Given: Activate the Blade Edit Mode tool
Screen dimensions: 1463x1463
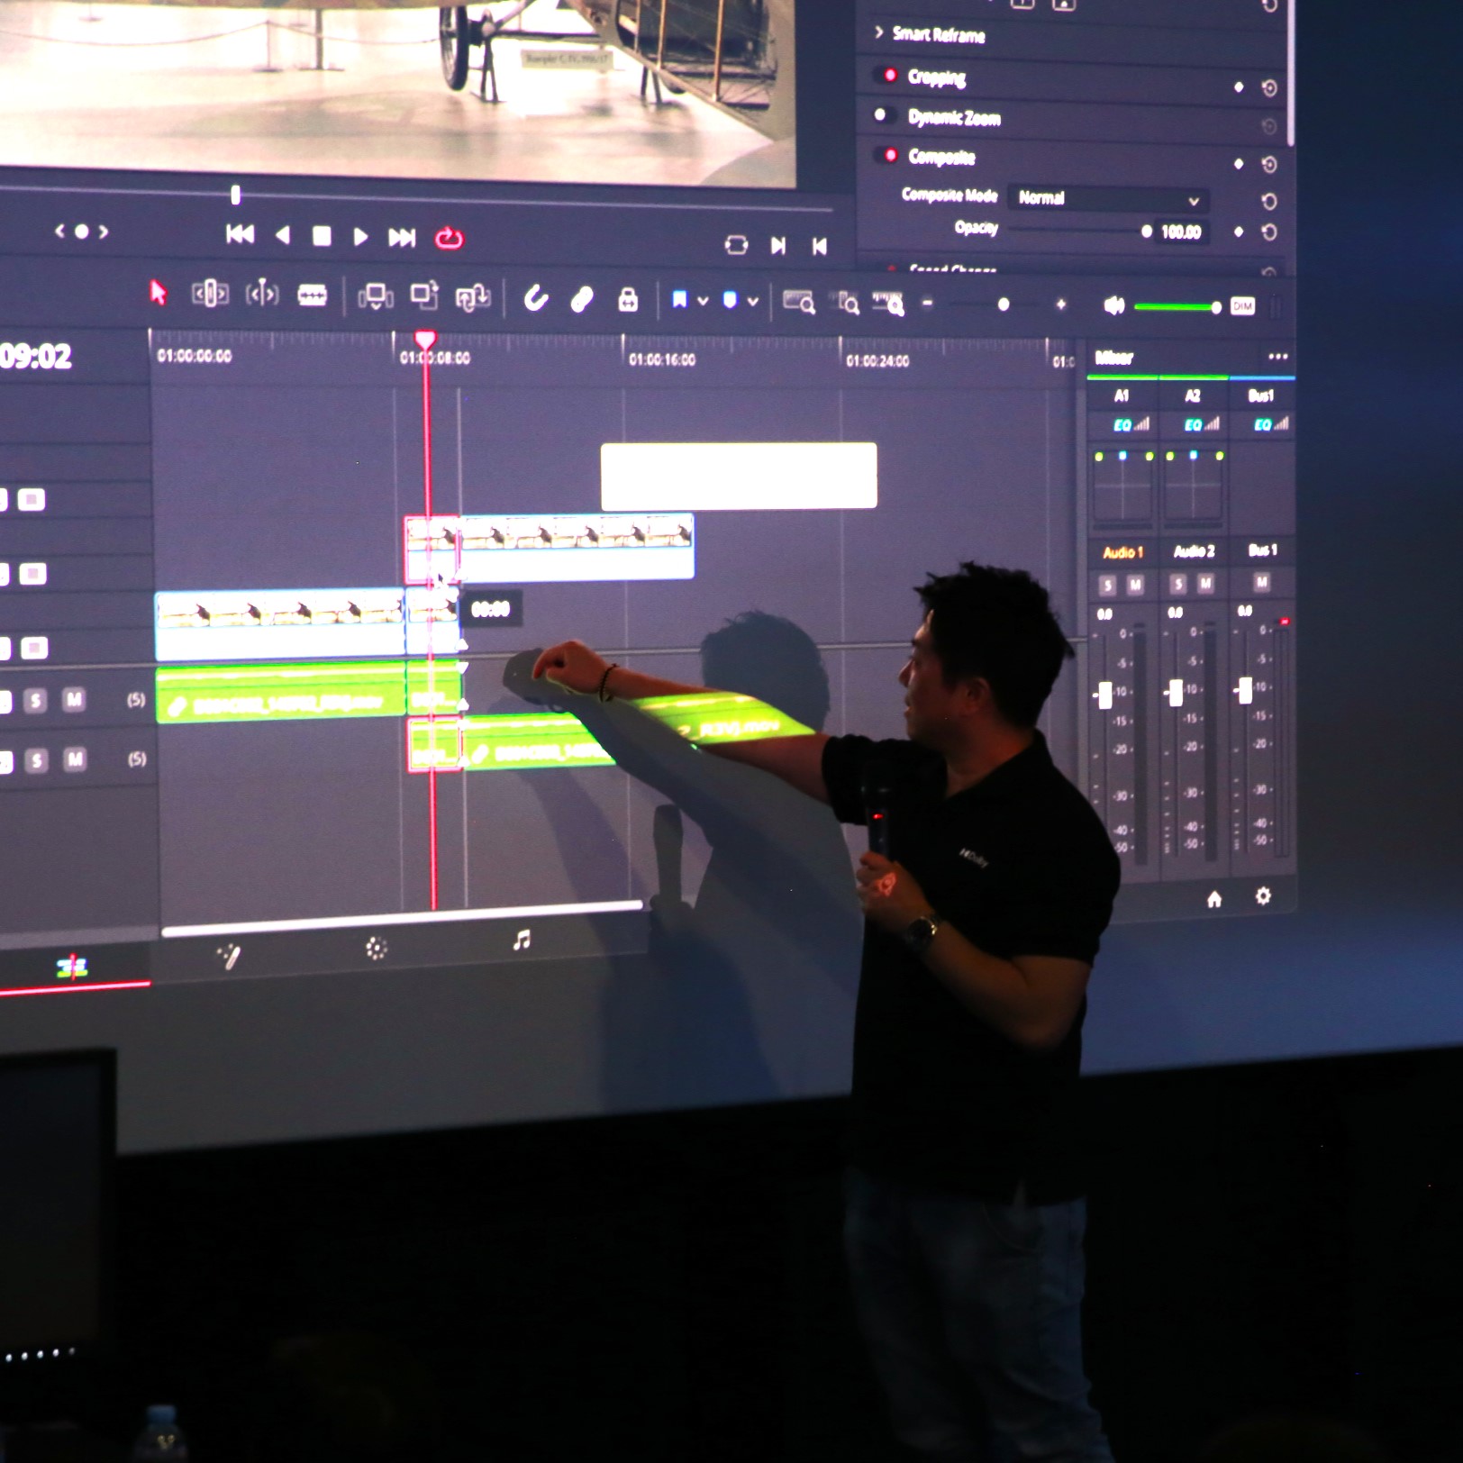Looking at the screenshot, I should tap(312, 295).
